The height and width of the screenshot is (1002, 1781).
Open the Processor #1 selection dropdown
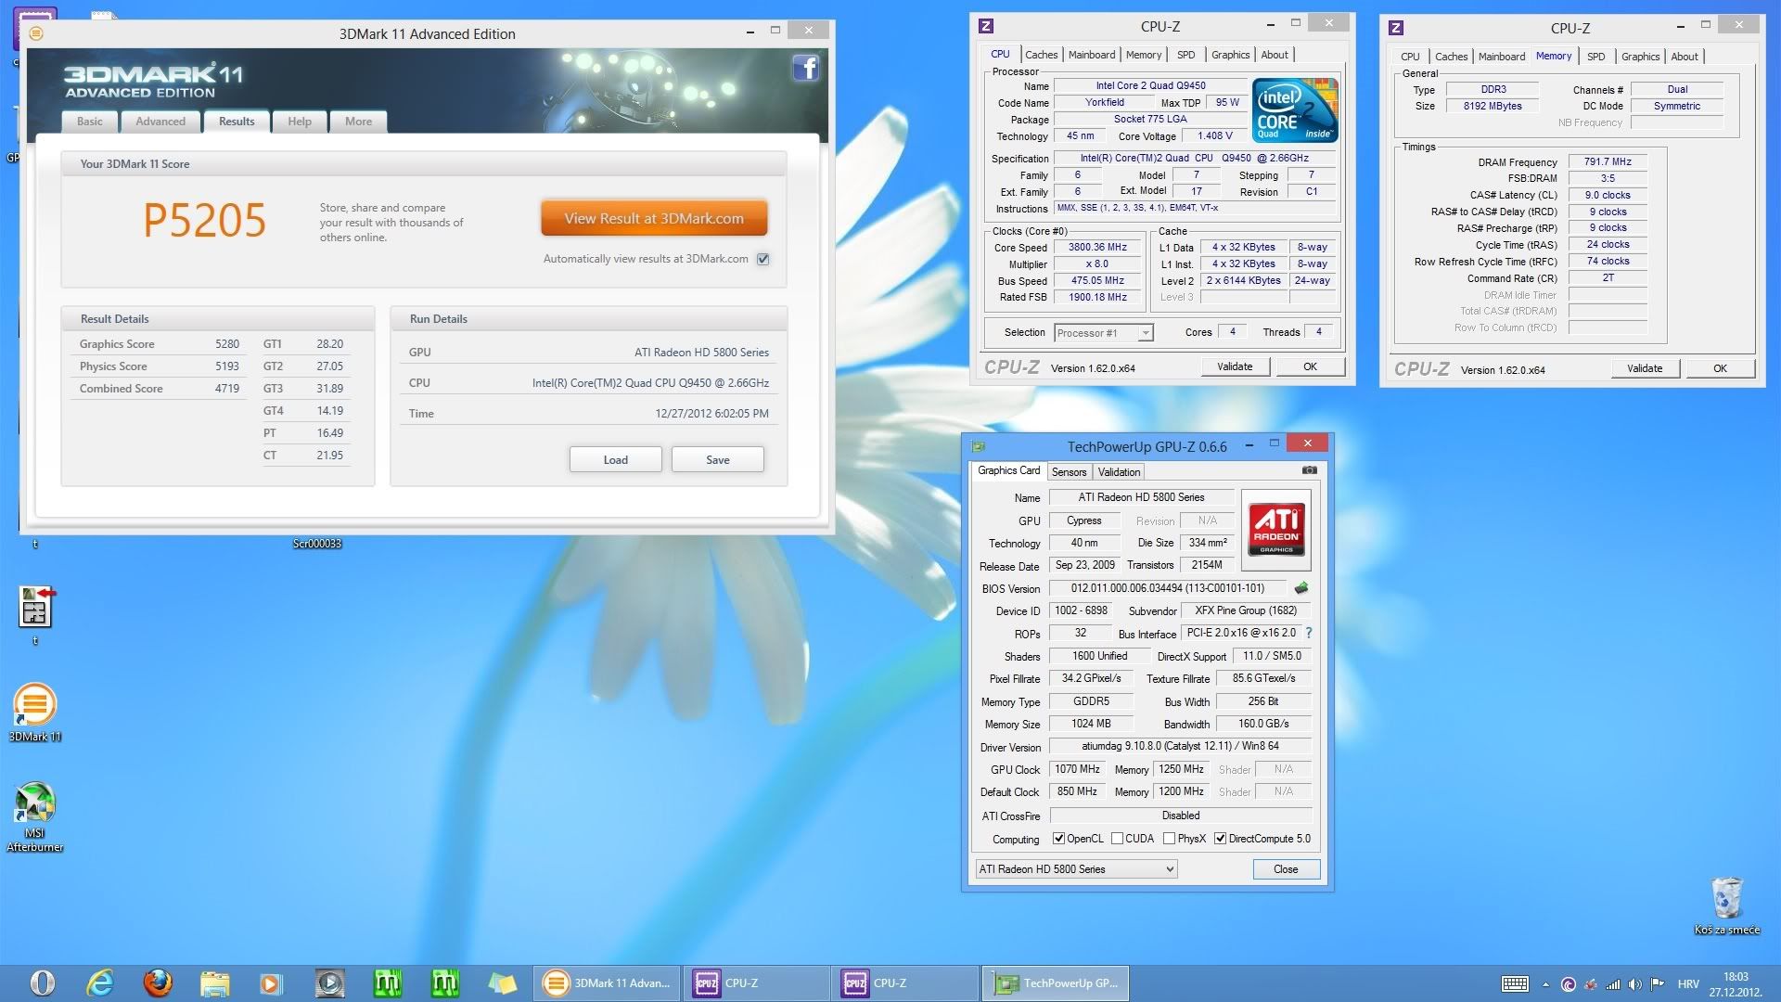click(1103, 333)
